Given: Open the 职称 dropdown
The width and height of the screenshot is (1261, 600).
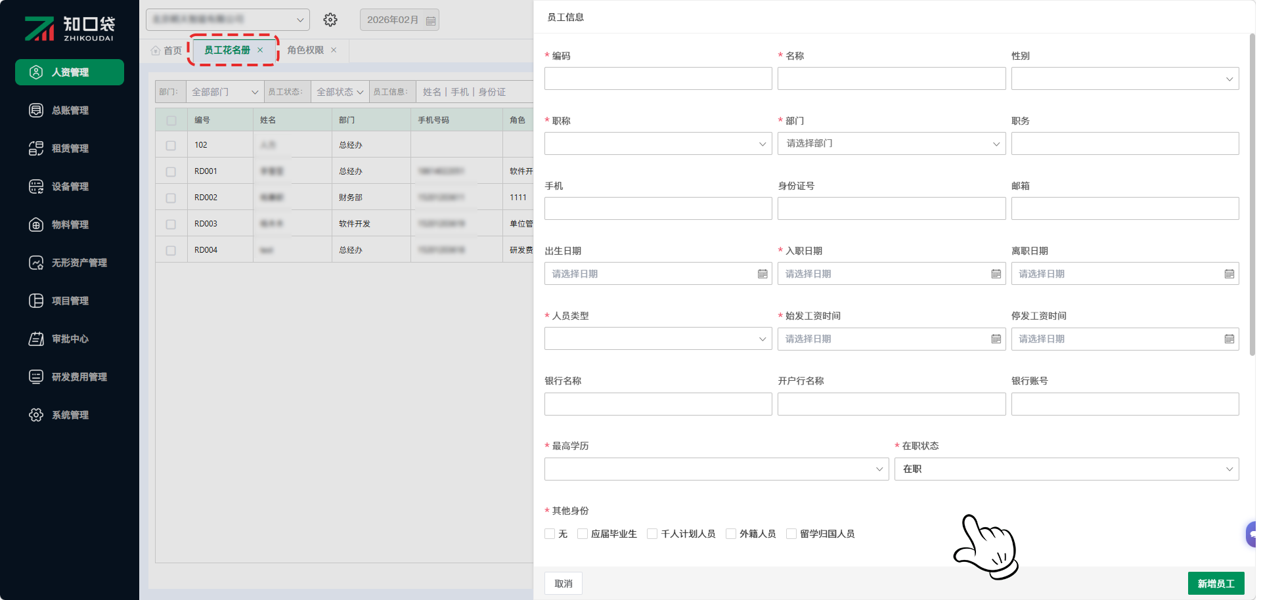Looking at the screenshot, I should (x=658, y=144).
